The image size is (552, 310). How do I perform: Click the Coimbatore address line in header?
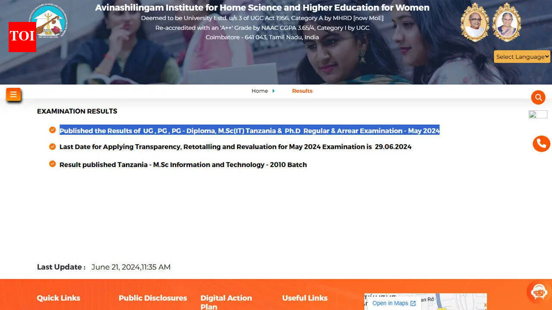point(262,37)
